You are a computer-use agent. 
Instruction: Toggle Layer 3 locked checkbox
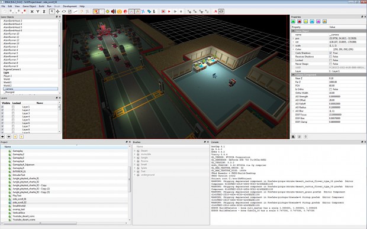click(13, 113)
